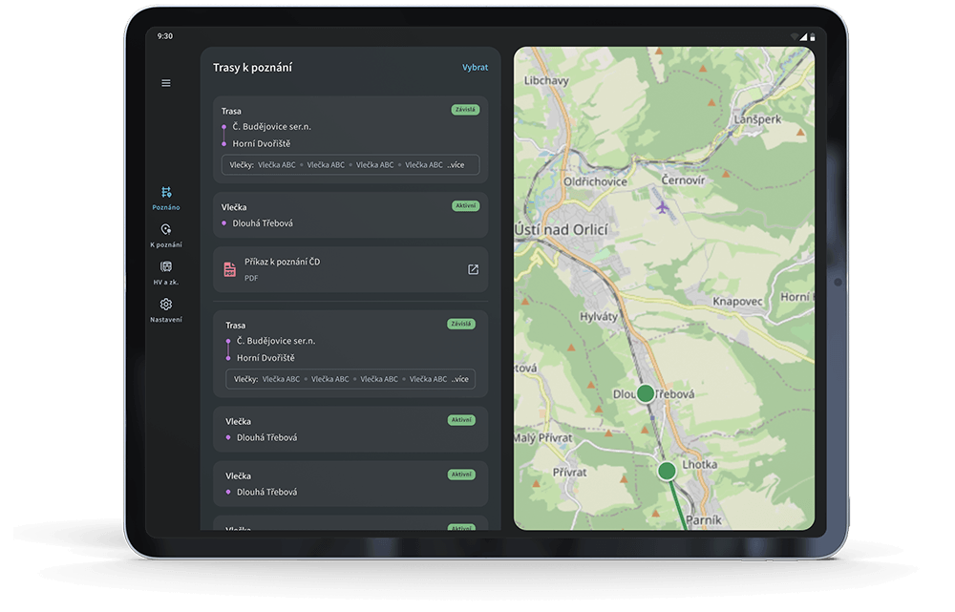Expand ..více in second Trasa card
955x612 pixels.
coord(460,379)
